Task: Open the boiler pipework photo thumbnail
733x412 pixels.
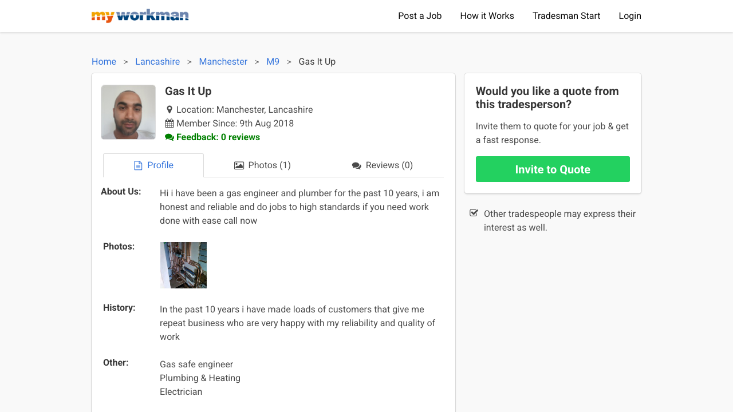Action: [183, 265]
